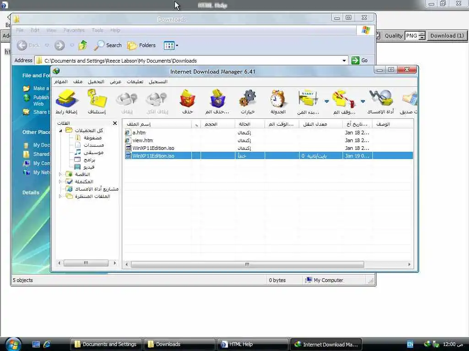Image resolution: width=469 pixels, height=351 pixels.
Task: Click the Go button in Downloads window
Action: tap(360, 60)
